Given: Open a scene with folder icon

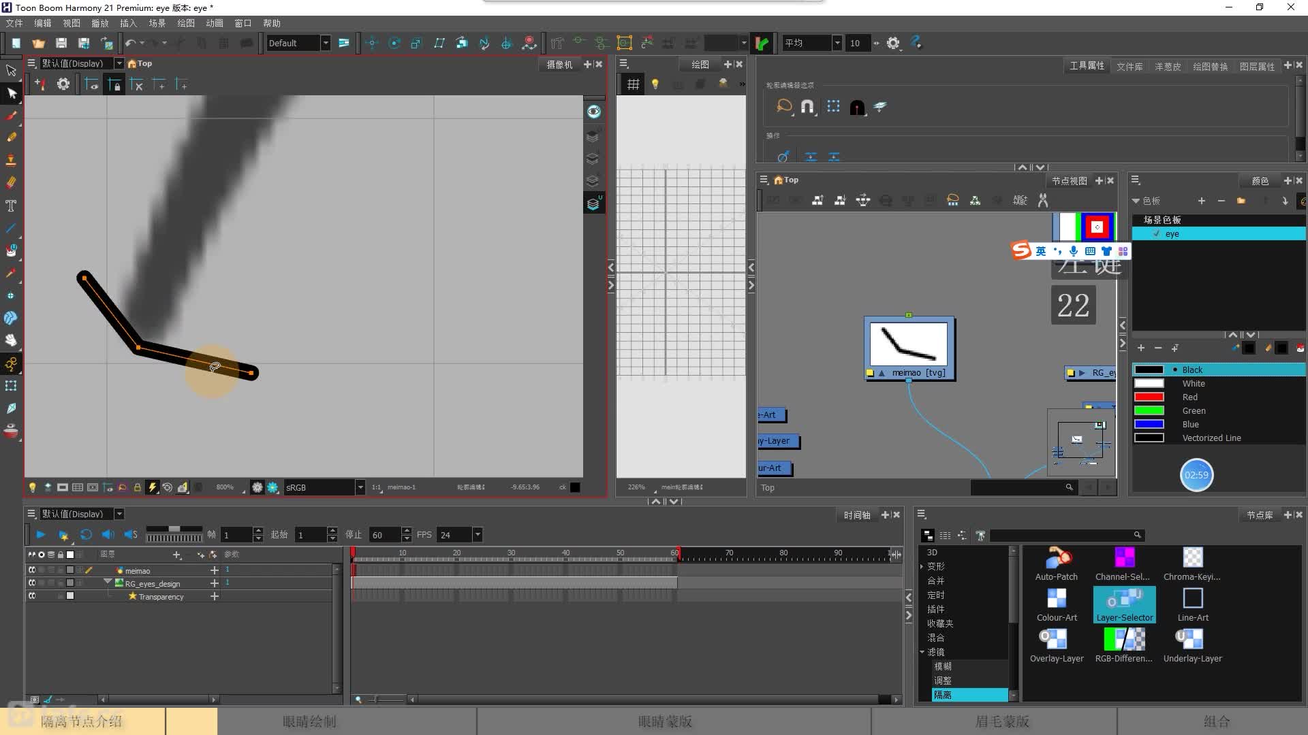Looking at the screenshot, I should coord(38,43).
